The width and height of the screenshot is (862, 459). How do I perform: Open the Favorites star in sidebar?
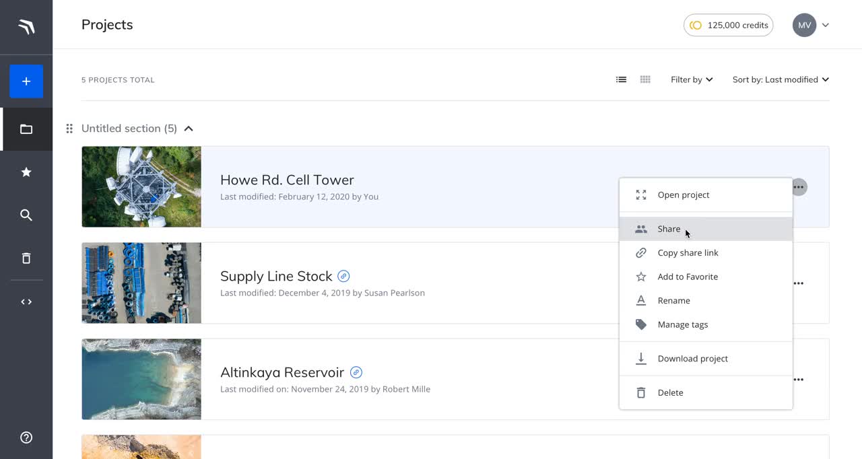pyautogui.click(x=26, y=172)
